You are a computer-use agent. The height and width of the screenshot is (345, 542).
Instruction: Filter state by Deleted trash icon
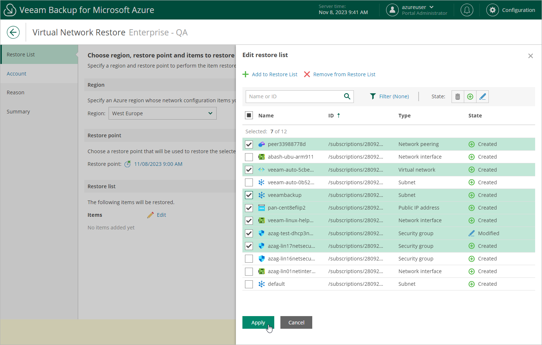click(458, 96)
